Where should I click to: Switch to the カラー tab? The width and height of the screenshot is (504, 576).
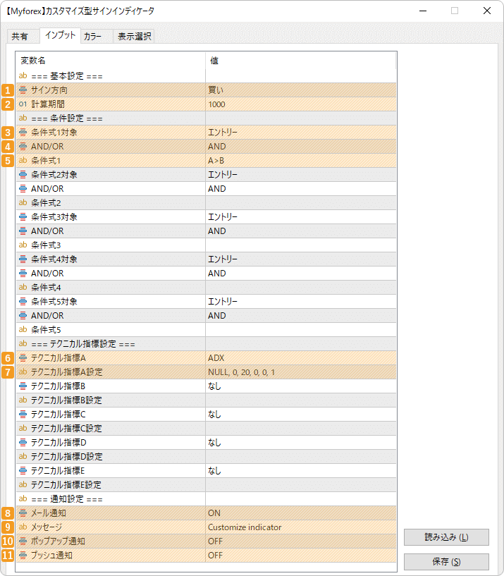point(93,37)
